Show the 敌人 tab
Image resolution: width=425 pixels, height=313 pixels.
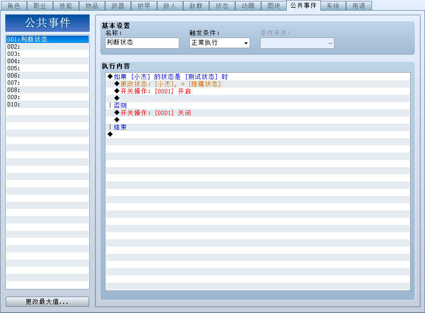tap(170, 6)
